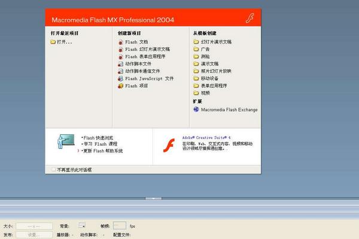Click the 幻灯片演示文稿 template folder icon
The width and height of the screenshot is (359, 239).
point(196,42)
